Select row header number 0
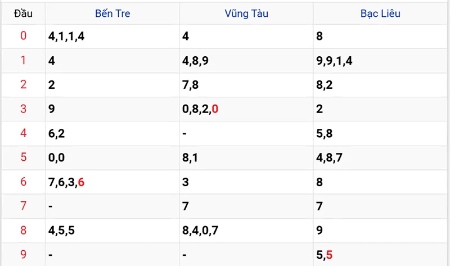Image resolution: width=450 pixels, height=266 pixels. [23, 37]
